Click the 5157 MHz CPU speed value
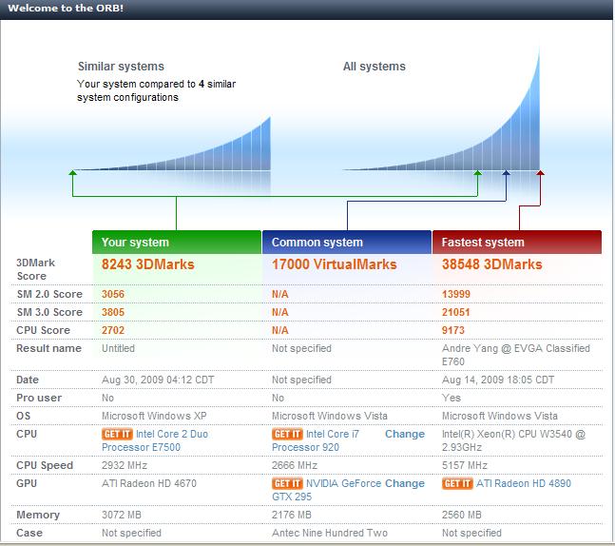Viewport: 615px width, 546px height. point(465,465)
